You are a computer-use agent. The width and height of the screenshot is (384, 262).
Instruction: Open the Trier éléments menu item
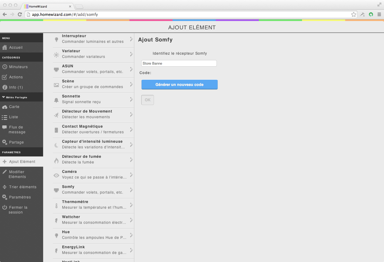click(22, 187)
